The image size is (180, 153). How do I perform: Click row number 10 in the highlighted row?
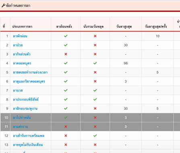tap(6, 118)
